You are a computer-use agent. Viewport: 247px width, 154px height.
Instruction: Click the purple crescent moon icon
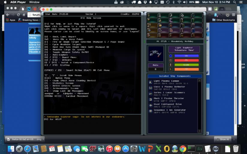tap(171, 21)
